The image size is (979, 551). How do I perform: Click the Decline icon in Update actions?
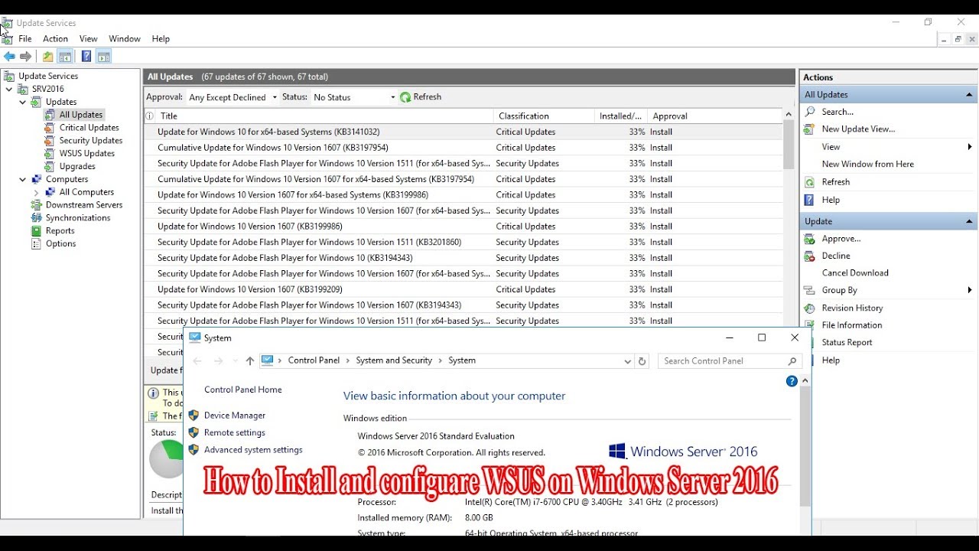(810, 256)
